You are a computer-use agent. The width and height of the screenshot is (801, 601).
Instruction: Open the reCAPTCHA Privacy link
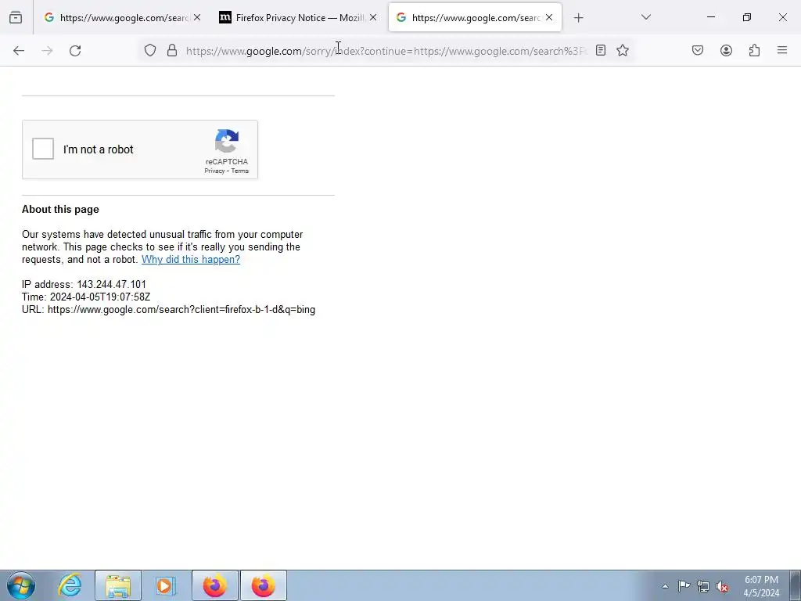(x=214, y=171)
